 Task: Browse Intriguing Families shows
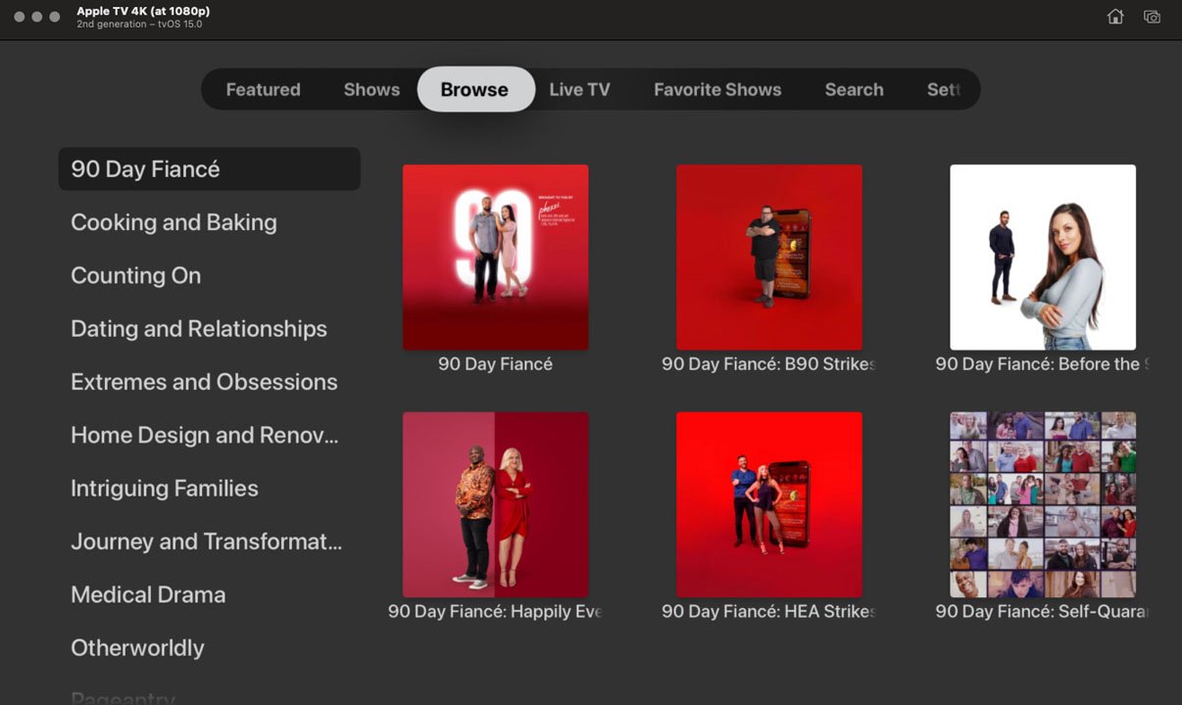pyautogui.click(x=164, y=488)
